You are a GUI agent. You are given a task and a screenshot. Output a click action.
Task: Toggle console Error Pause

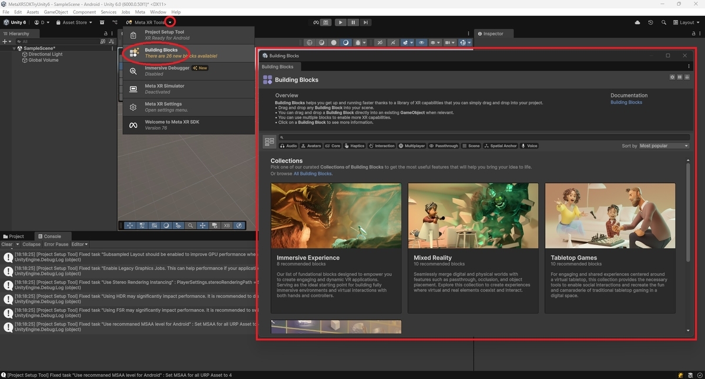tap(56, 244)
